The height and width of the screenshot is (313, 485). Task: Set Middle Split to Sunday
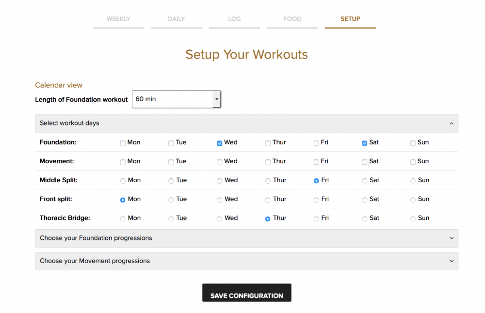(x=413, y=181)
